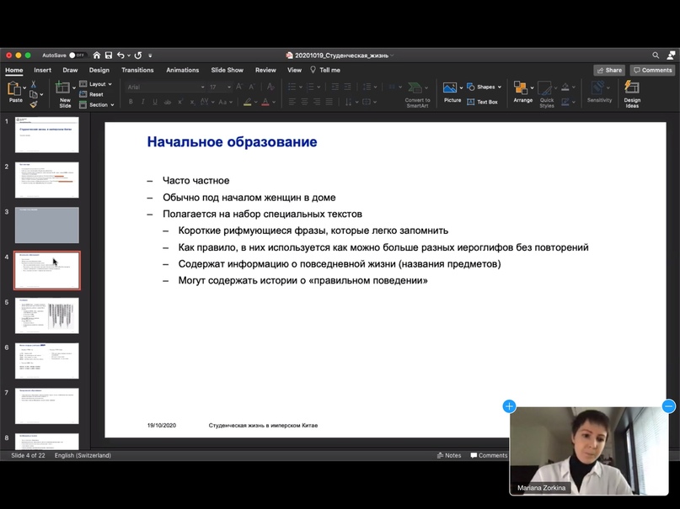Image resolution: width=680 pixels, height=509 pixels.
Task: Toggle bold formatting
Action: [131, 102]
